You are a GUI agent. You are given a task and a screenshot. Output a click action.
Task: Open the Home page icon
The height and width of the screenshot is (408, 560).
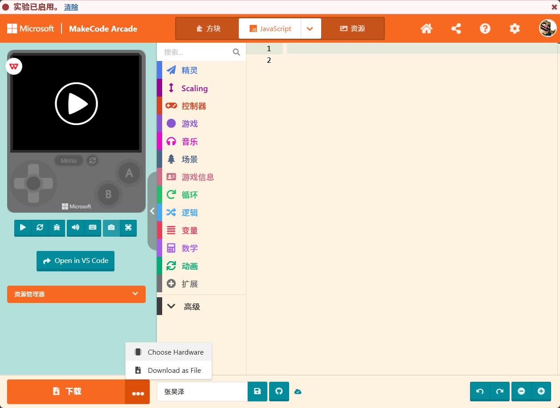coord(426,28)
